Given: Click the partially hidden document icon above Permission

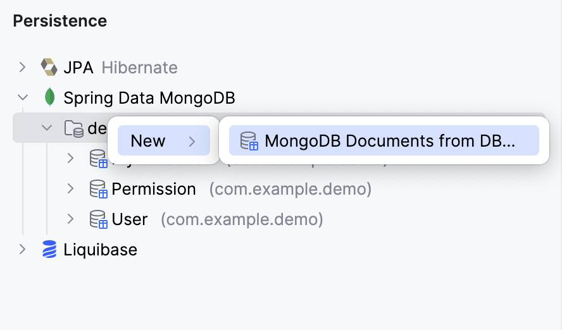Looking at the screenshot, I should (x=97, y=159).
